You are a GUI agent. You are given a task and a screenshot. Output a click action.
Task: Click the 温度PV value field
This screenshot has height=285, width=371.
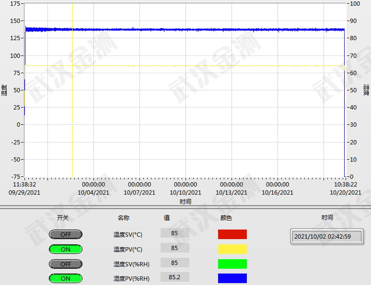[x=174, y=248]
